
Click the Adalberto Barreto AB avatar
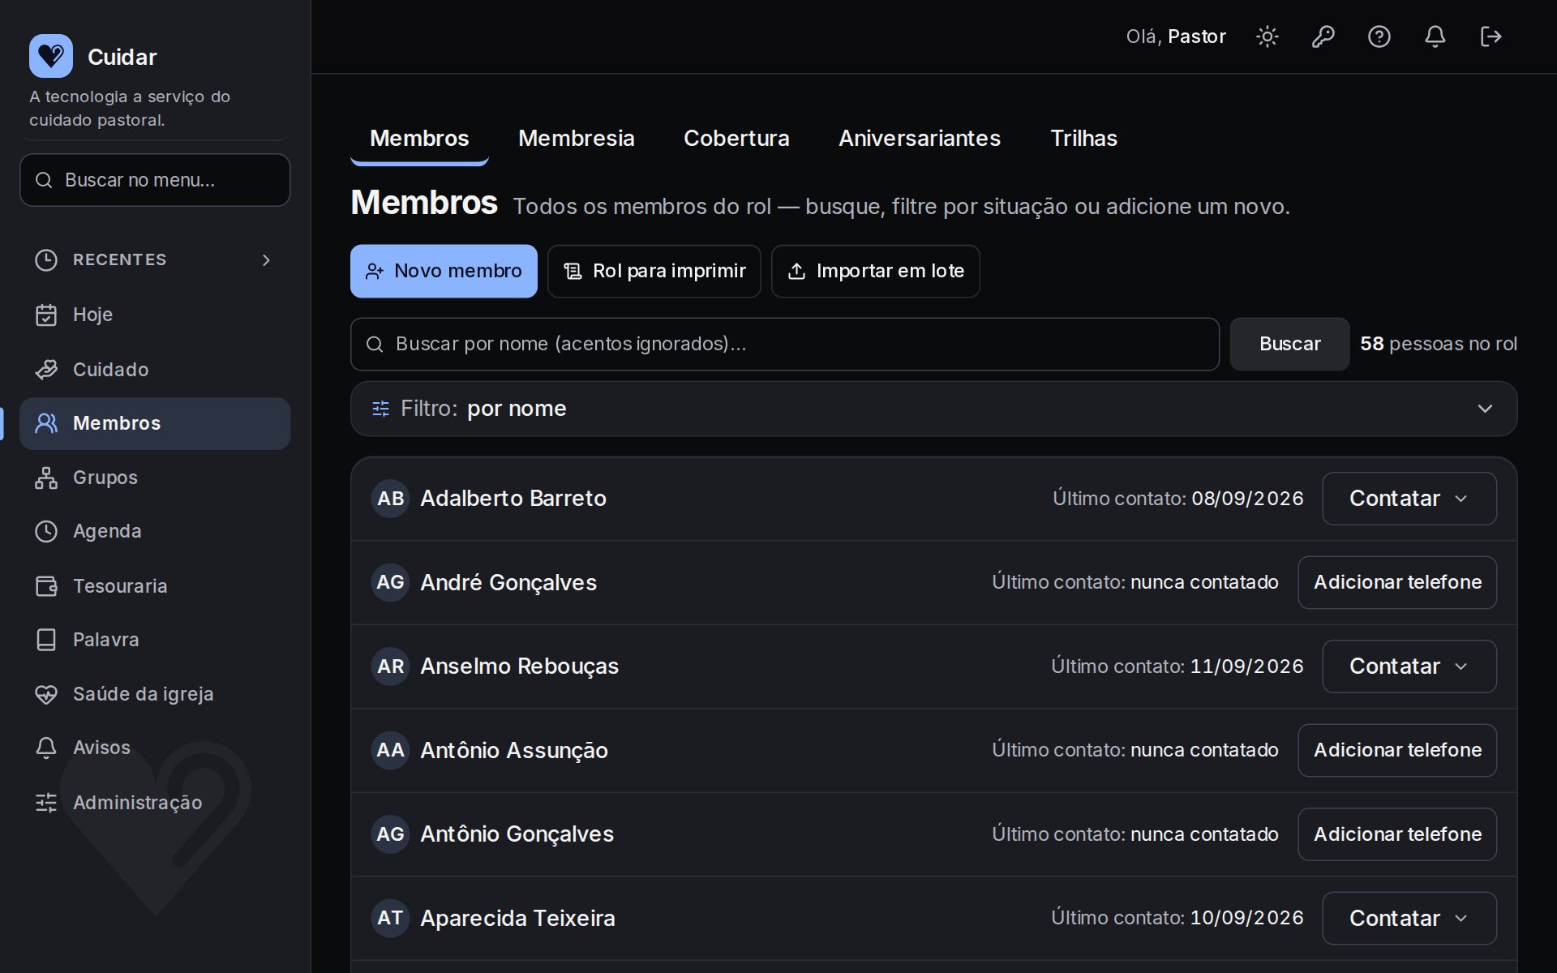coord(390,499)
